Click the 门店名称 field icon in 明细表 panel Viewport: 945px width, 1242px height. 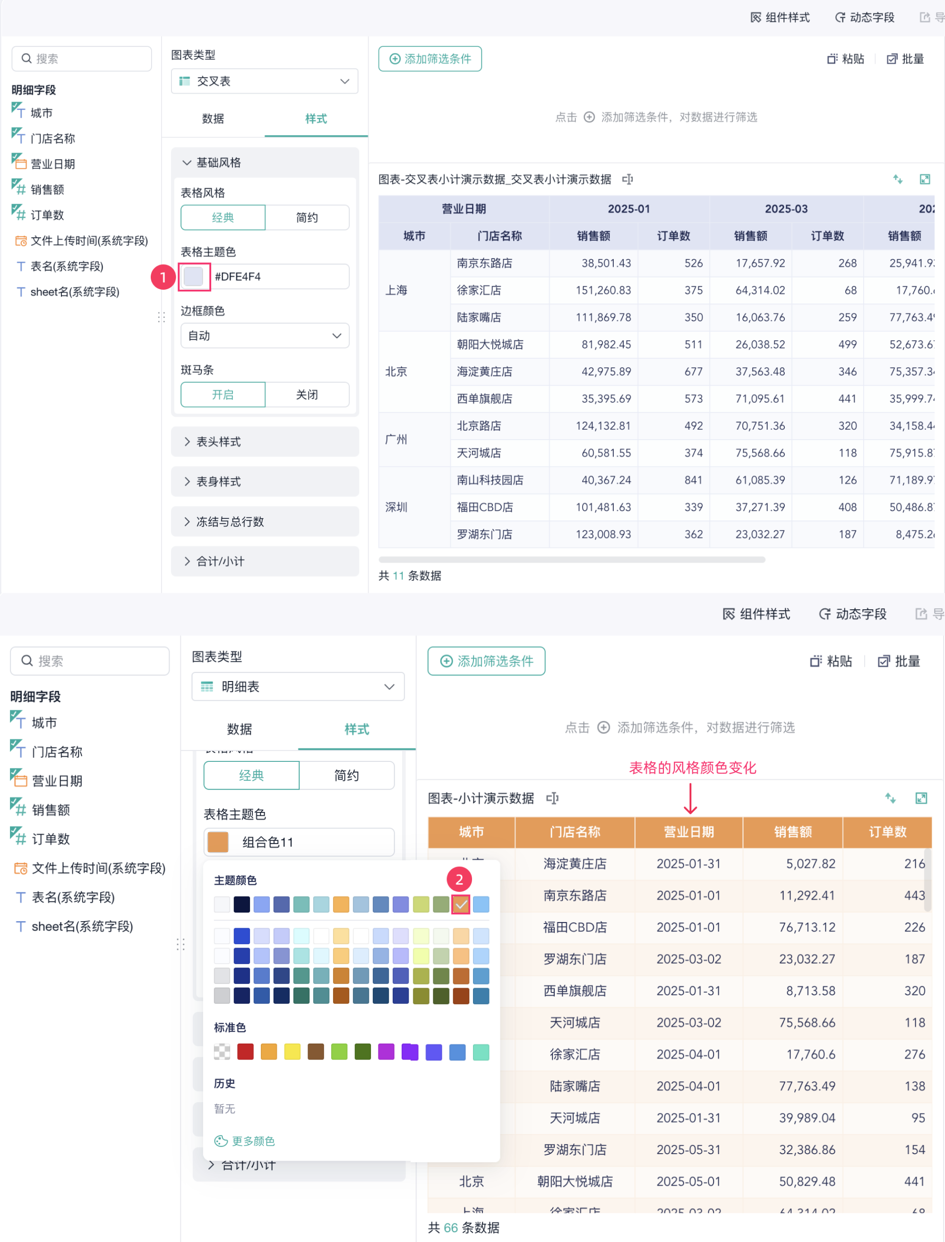(18, 749)
